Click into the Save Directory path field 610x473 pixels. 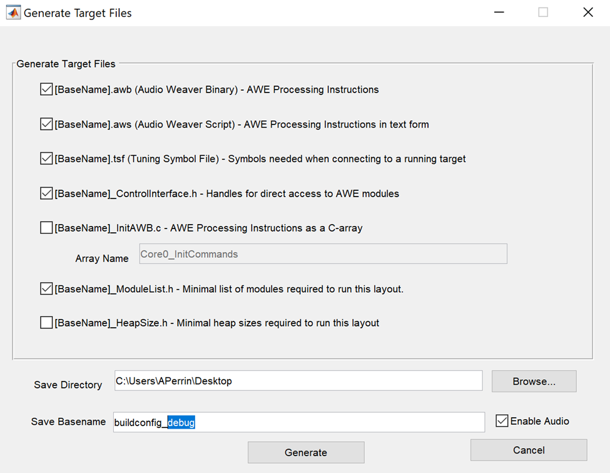click(298, 381)
